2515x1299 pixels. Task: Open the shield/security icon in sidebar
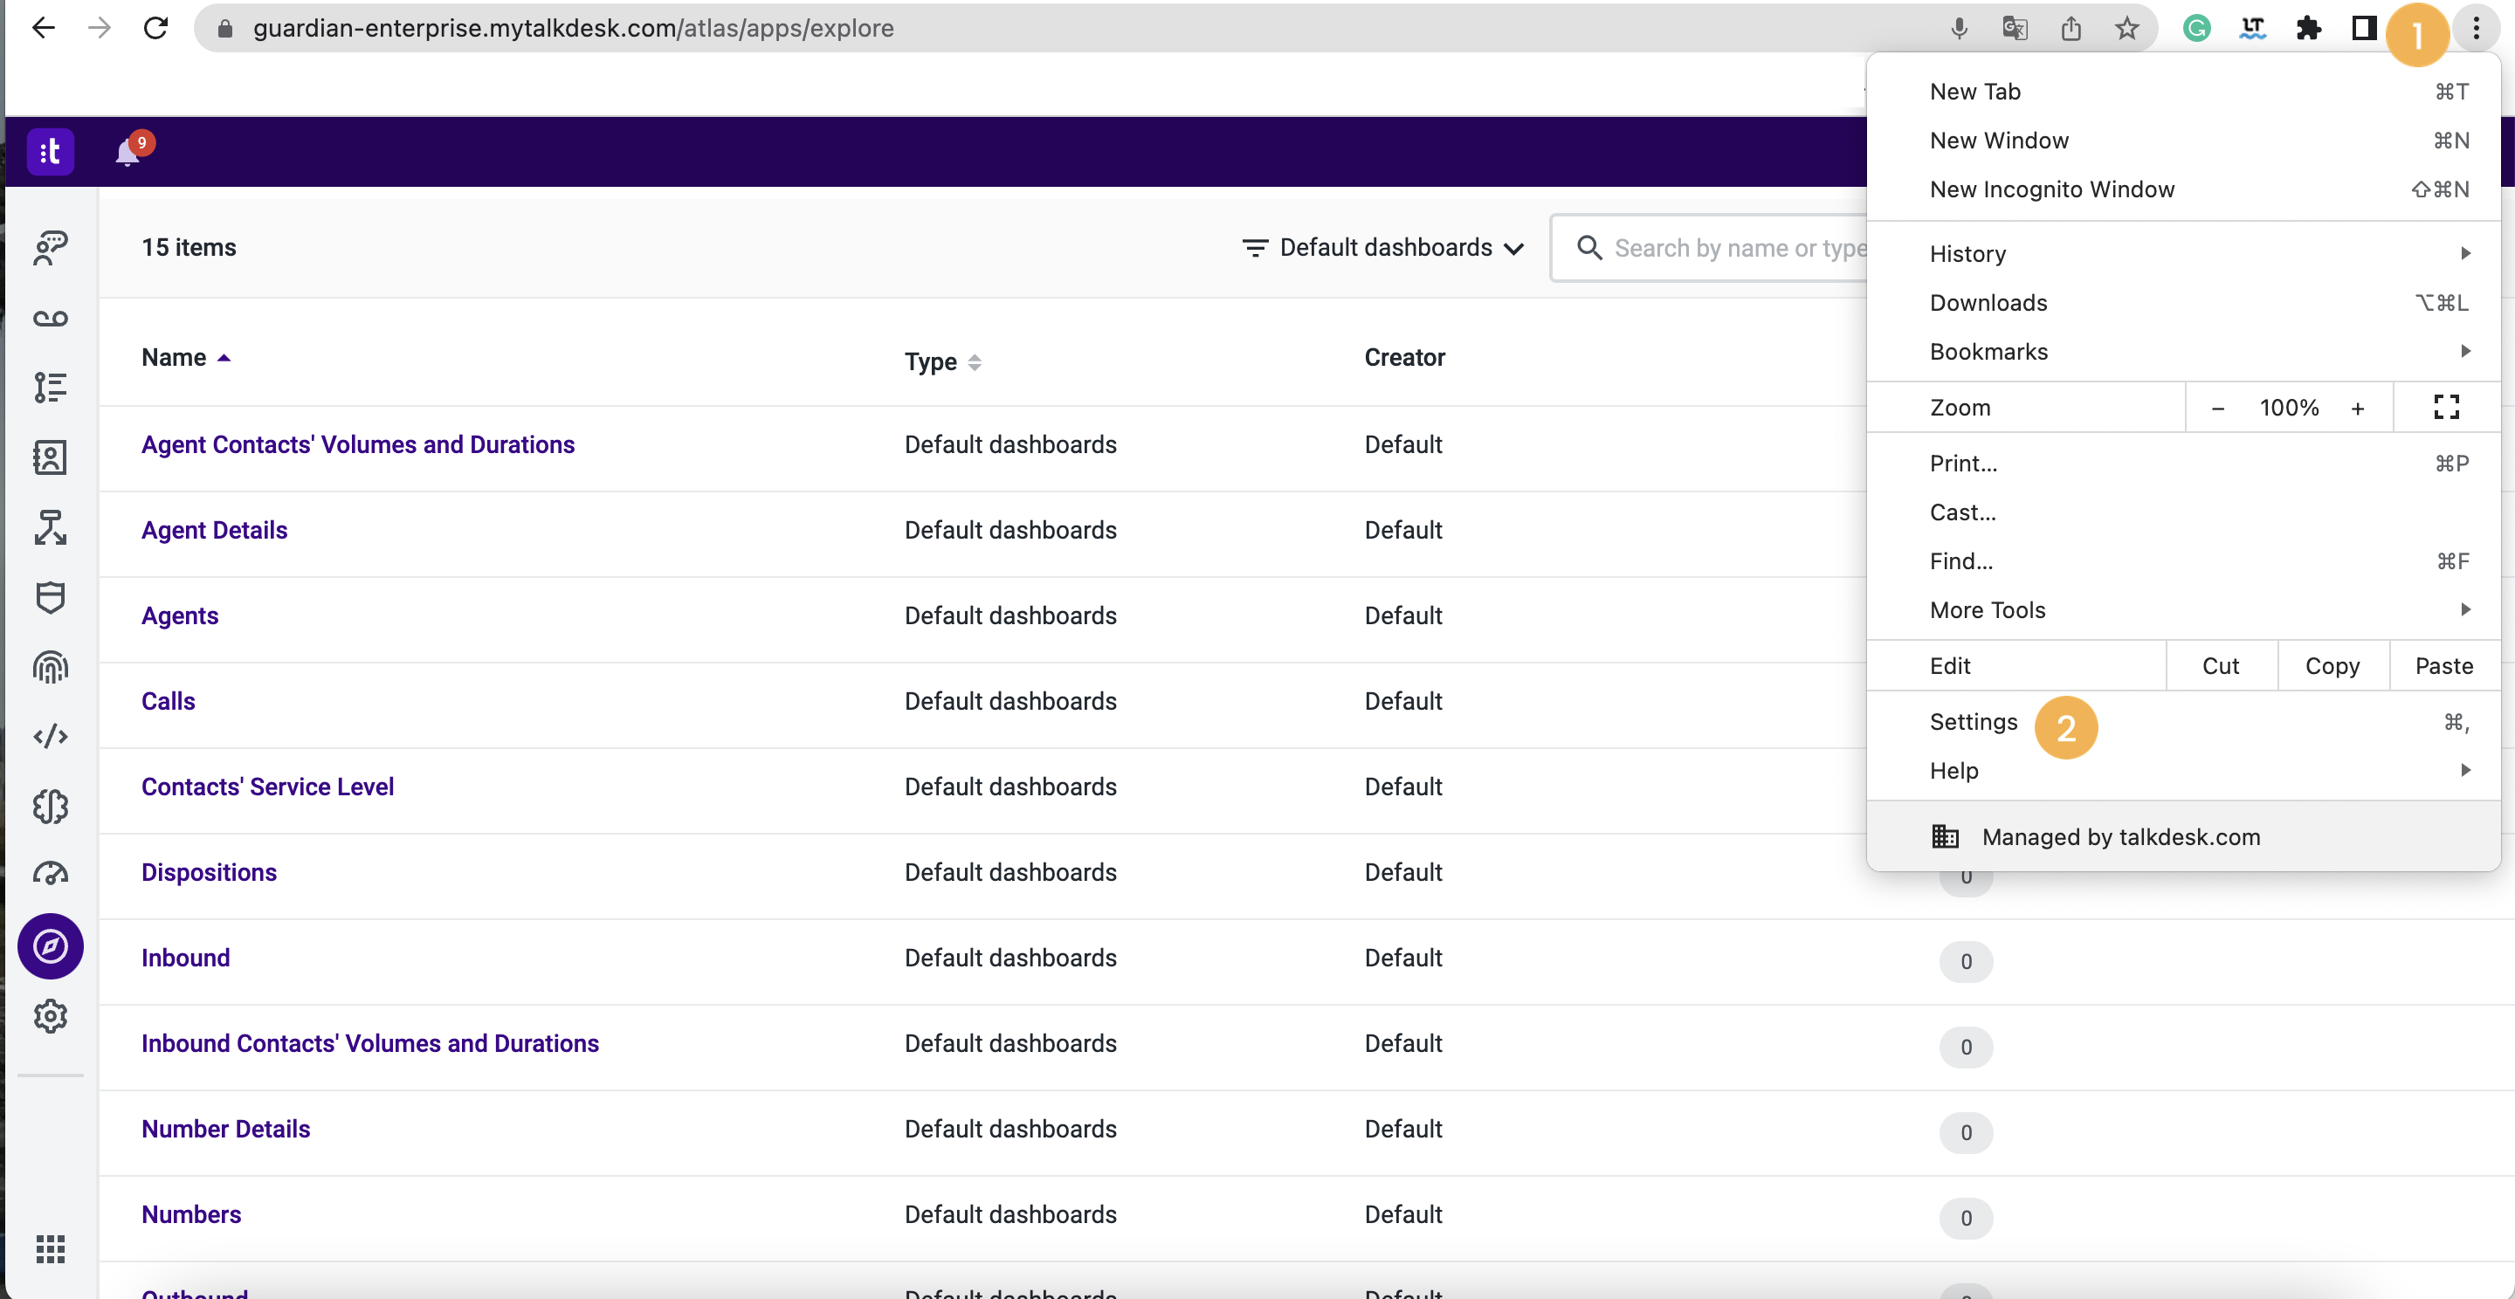coord(50,596)
